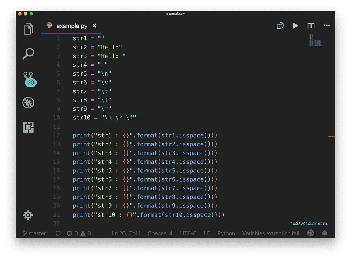This screenshot has width=351, height=259.
Task: Open the Extensions panel icon
Action: (x=28, y=127)
